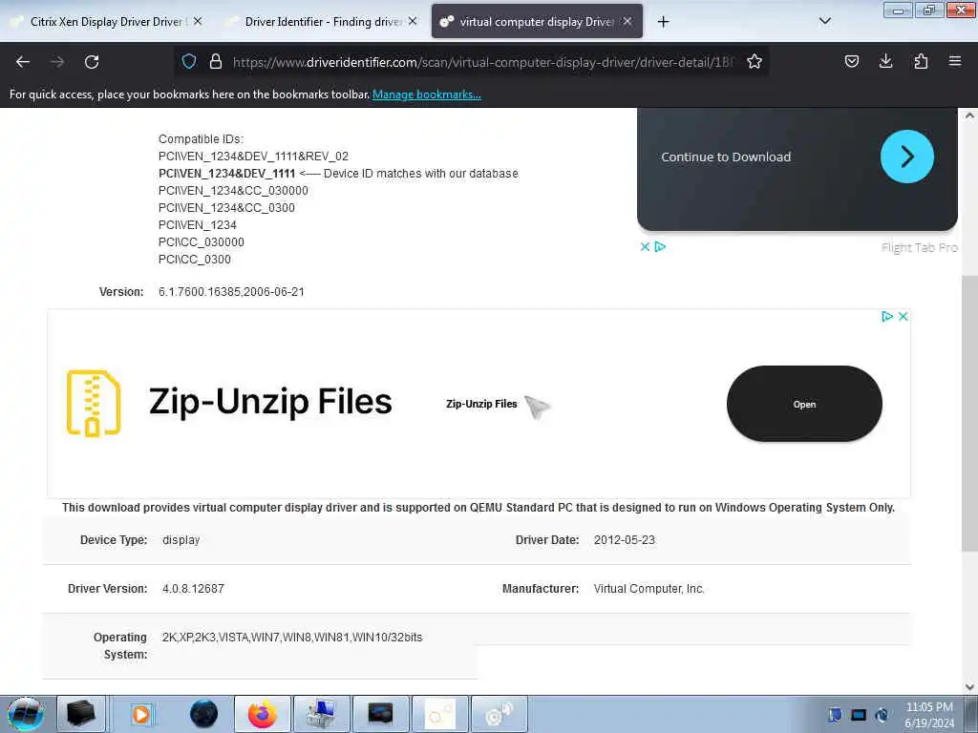Open the media player taskbar icon
Screen dimensions: 978x733
coord(141,714)
